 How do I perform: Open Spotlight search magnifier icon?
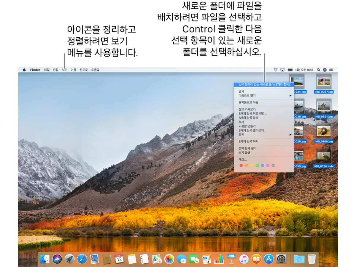point(319,70)
